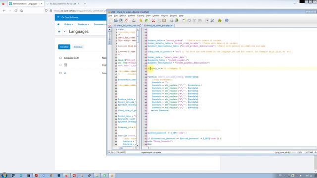Click the red docking close icon left of tabs
Image resolution: width=317 pixels, height=178 pixels.
click(109, 26)
